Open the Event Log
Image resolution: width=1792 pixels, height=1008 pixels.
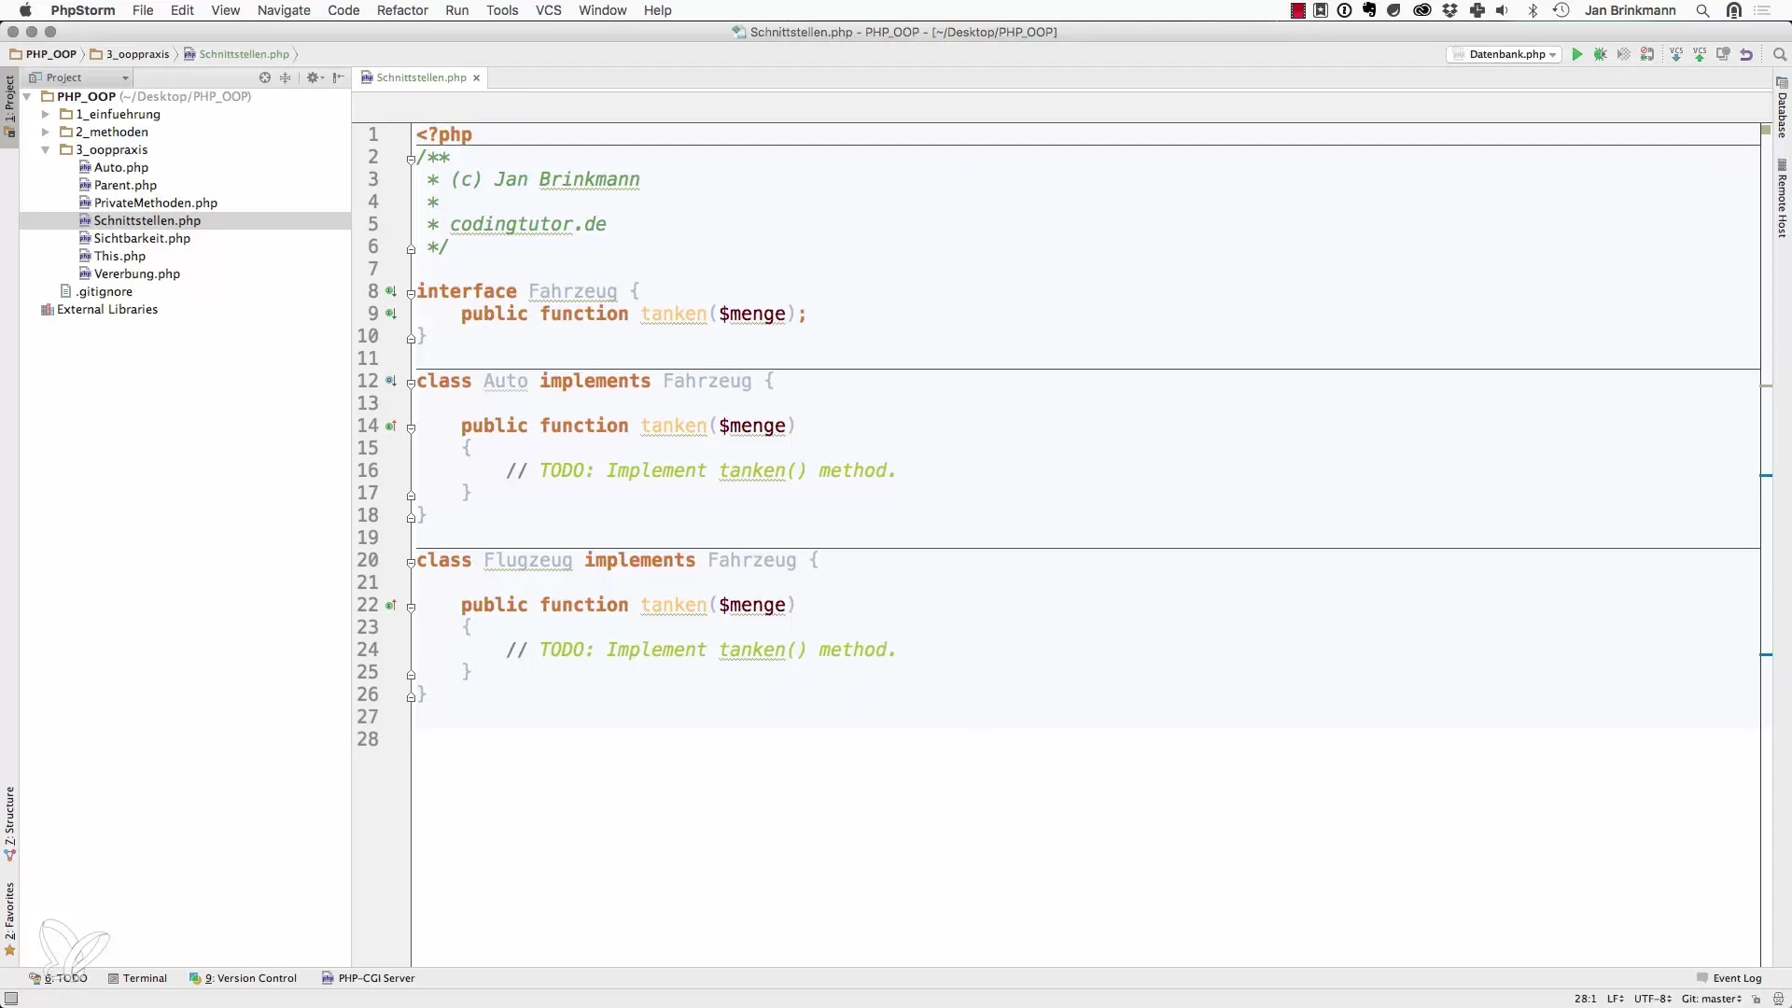[x=1729, y=978]
